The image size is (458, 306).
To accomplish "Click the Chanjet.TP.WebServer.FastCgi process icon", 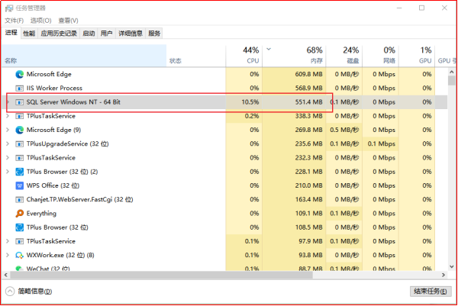I will coord(20,199).
